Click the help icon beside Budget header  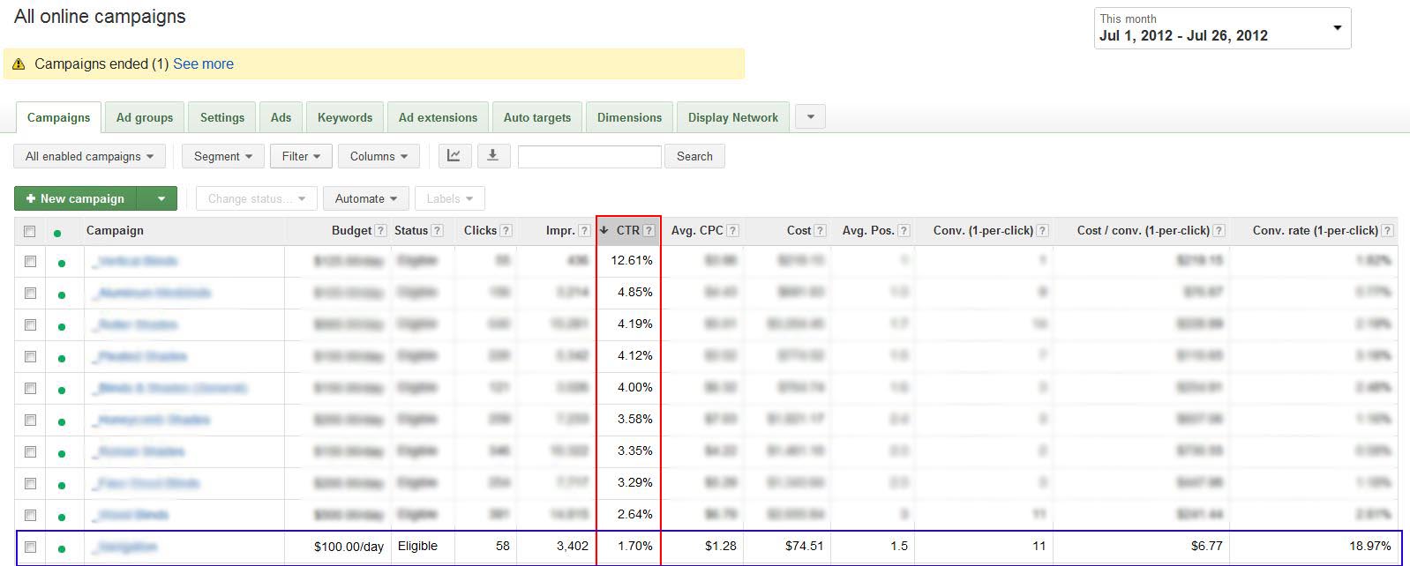380,231
